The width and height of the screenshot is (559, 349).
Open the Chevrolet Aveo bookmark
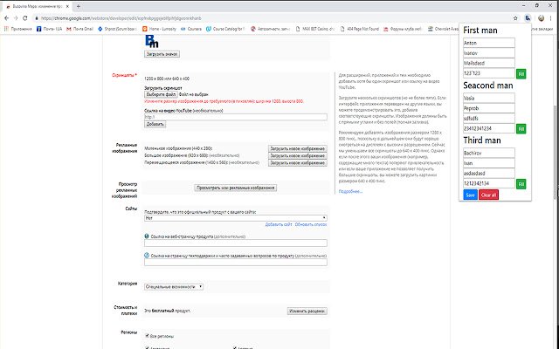443,29
